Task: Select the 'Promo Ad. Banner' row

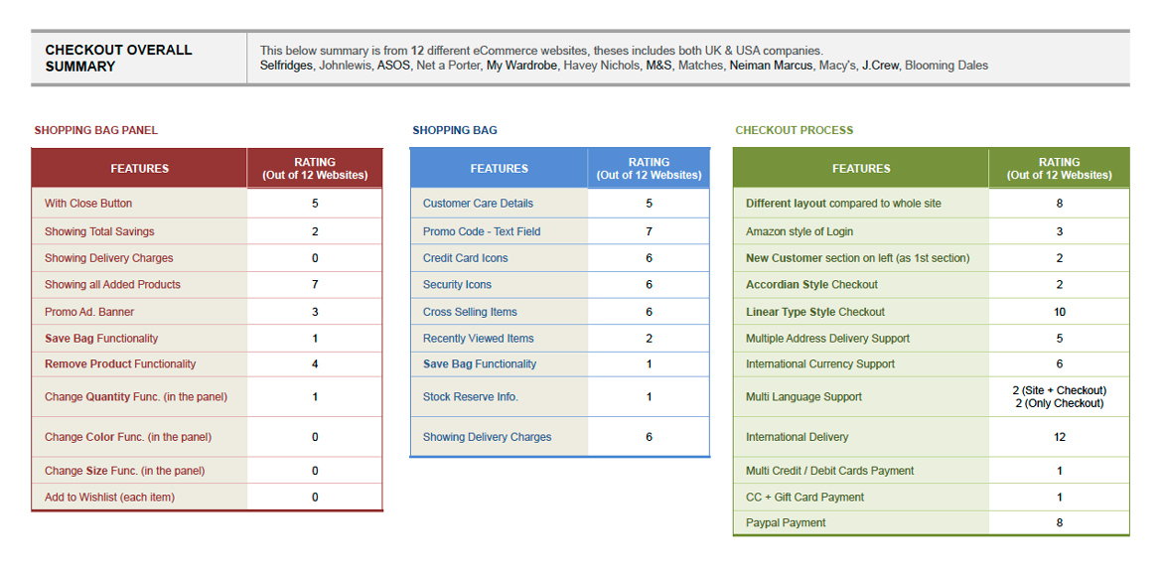Action: pyautogui.click(x=207, y=312)
